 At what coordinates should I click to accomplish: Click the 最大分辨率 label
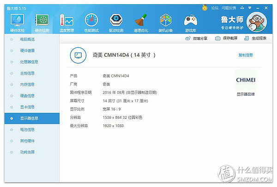click(79, 126)
